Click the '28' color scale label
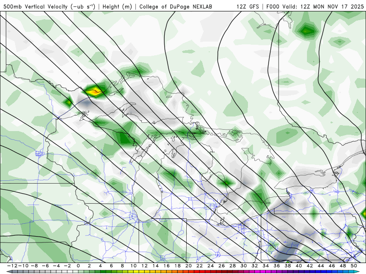Image resolution: width=366 pixels, height=274 pixels. click(232, 266)
